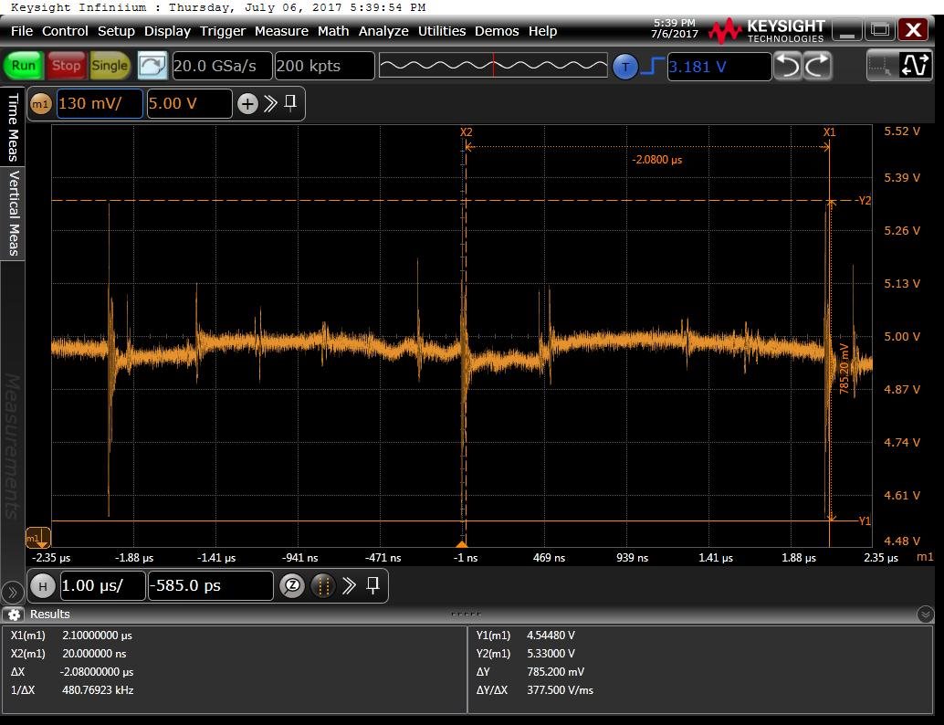The image size is (944, 725).
Task: Expand the vertical toolbar chevrons
Action: [x=270, y=103]
